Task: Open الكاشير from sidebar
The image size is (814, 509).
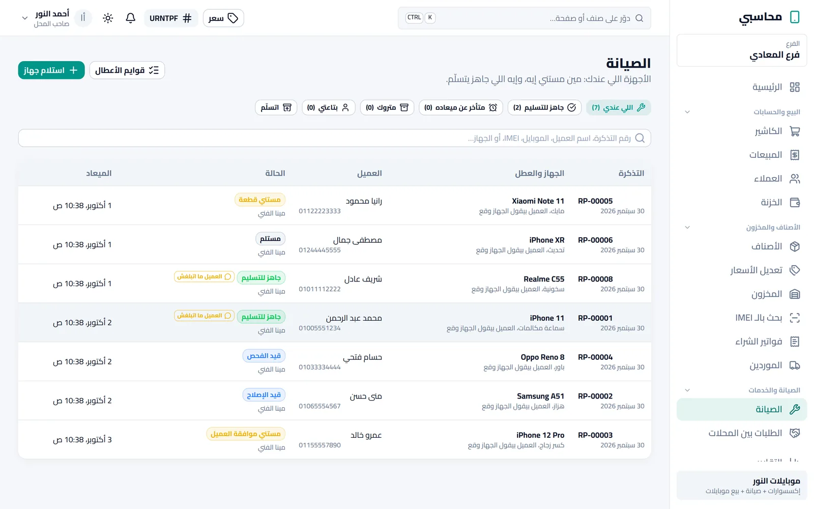Action: (x=742, y=131)
